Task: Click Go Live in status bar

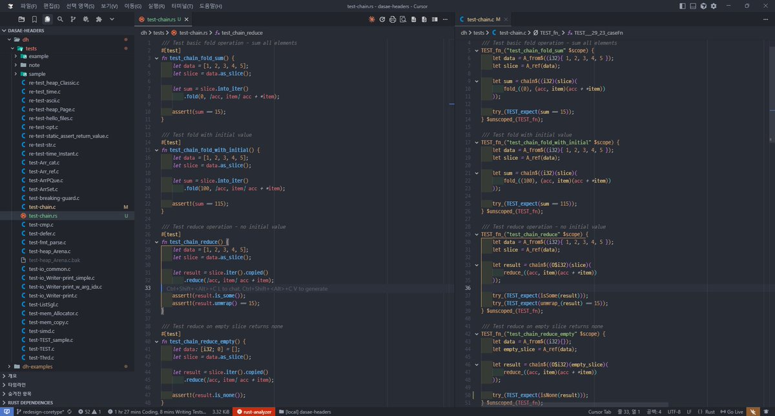Action: pos(731,411)
